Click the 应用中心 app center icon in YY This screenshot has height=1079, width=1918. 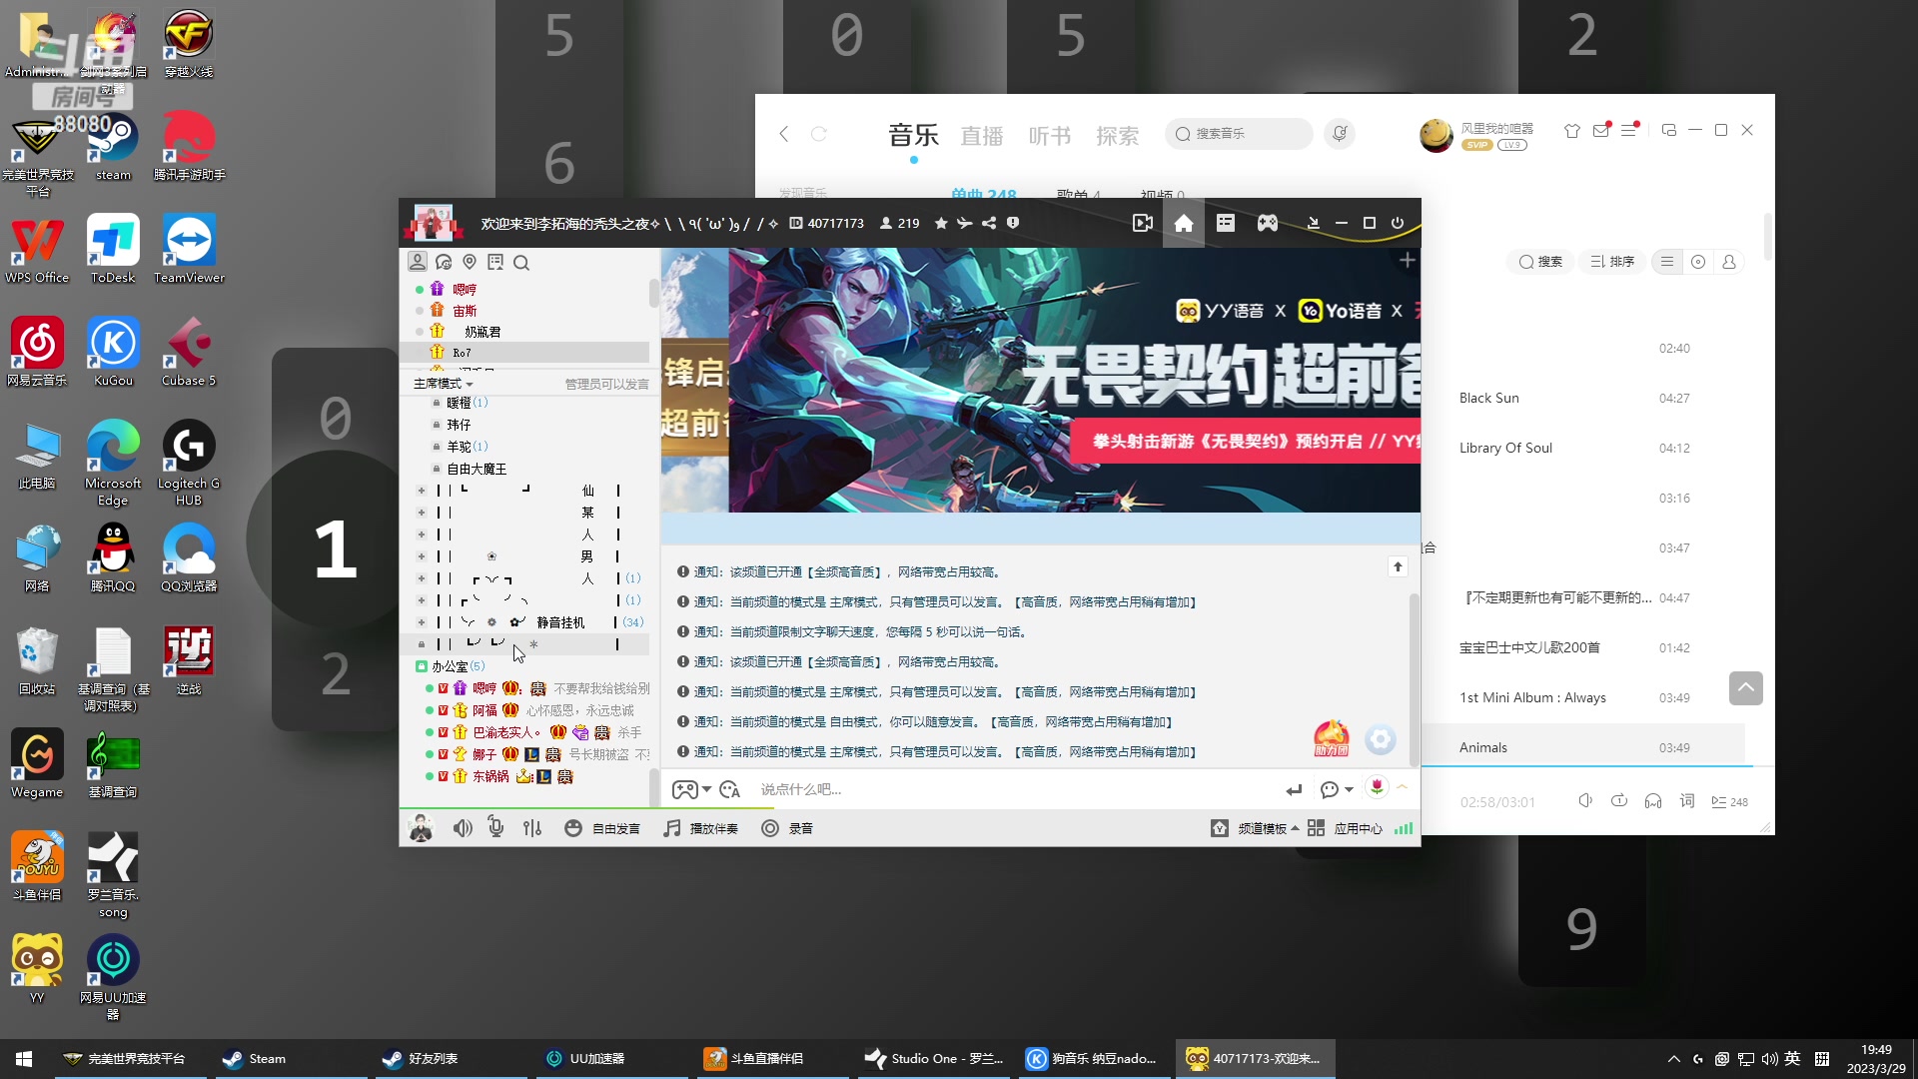coord(1359,827)
